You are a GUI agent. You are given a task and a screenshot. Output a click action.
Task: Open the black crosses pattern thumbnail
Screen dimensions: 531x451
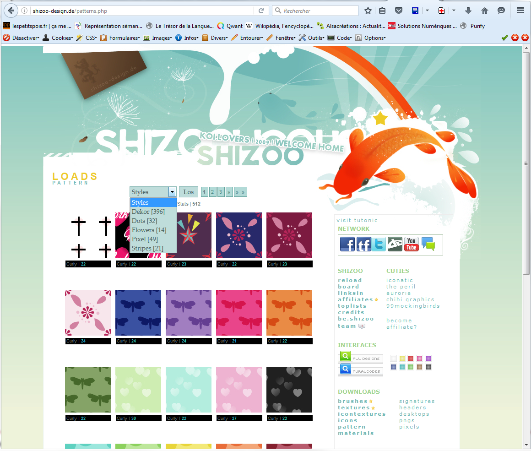pos(88,235)
